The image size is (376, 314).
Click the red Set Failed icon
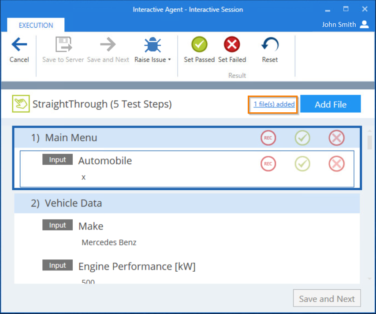click(232, 45)
